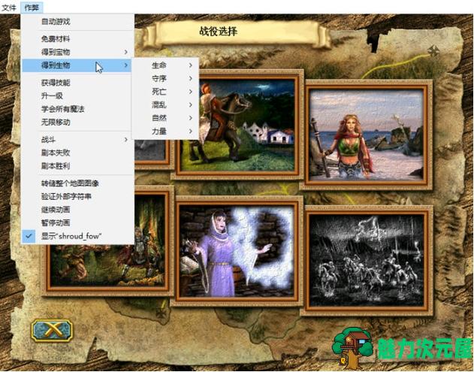Viewport: 474px width, 372px height.
Task: Select 暂停动画 entry
Action: coord(78,223)
